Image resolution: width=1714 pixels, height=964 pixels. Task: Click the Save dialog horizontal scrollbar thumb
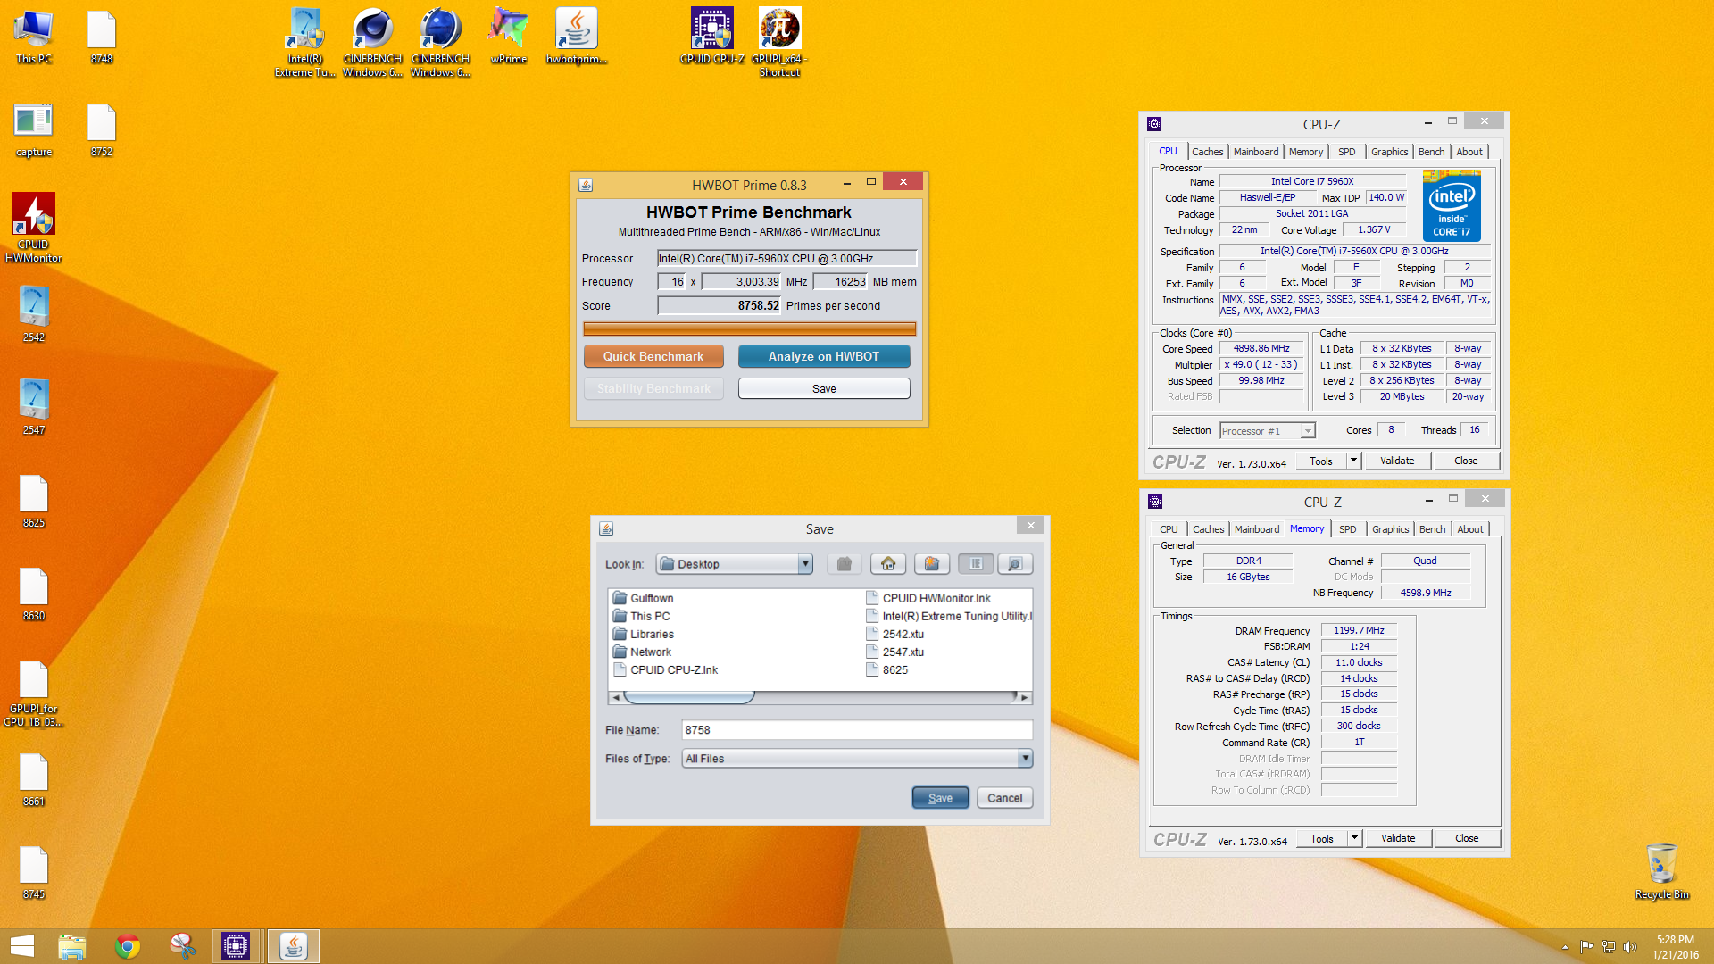click(688, 697)
